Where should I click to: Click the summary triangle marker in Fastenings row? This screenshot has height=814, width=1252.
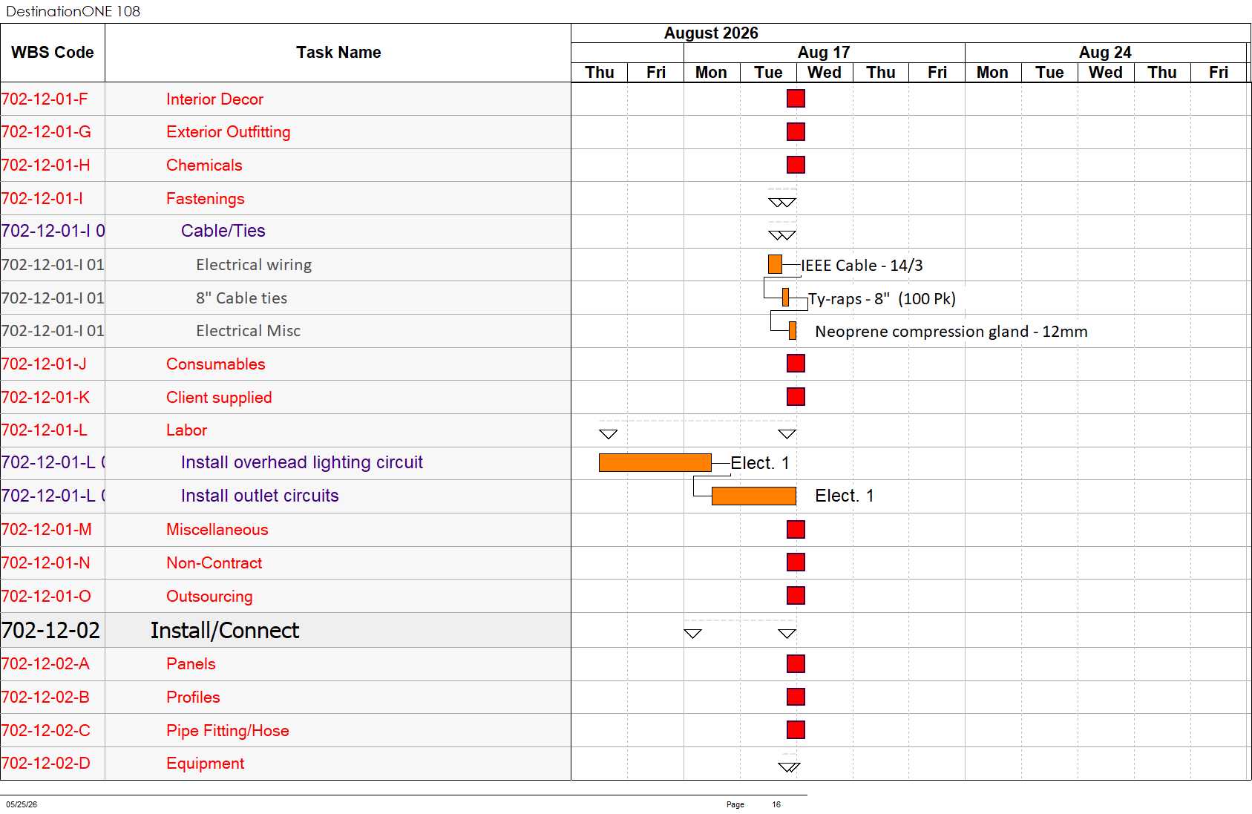(782, 203)
